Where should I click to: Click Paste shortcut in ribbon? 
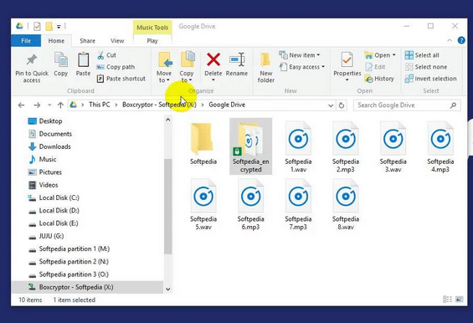tap(121, 79)
